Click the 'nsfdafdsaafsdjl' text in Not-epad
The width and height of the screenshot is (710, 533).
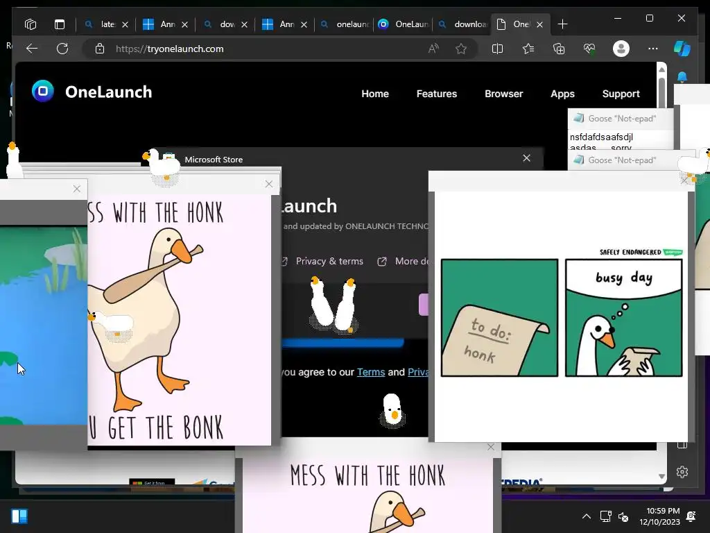(x=601, y=137)
